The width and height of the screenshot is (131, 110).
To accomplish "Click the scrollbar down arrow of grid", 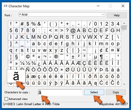I will (124, 84).
